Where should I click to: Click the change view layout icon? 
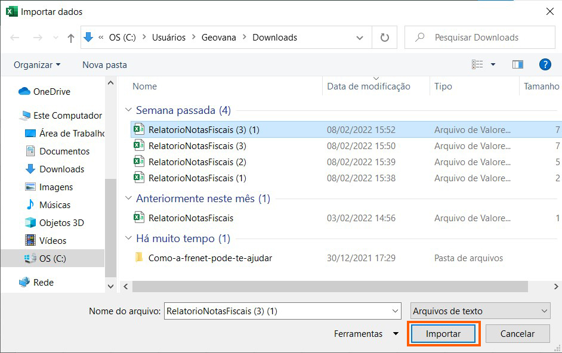477,64
